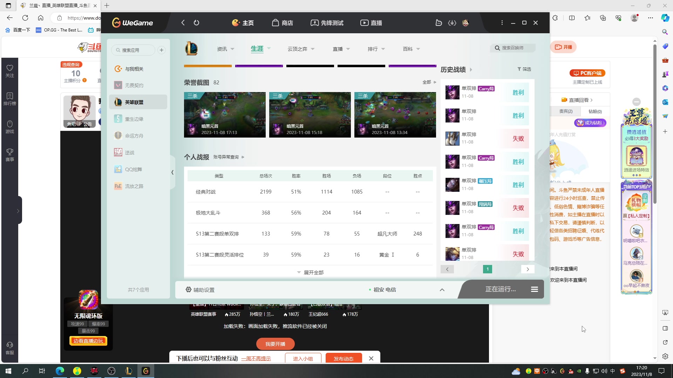Add application with plus button
This screenshot has height=378, width=673.
point(162,50)
